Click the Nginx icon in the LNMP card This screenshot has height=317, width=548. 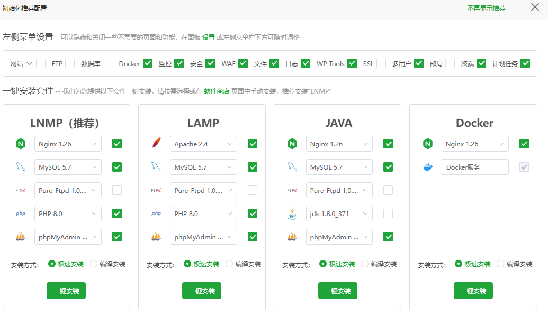pos(21,144)
